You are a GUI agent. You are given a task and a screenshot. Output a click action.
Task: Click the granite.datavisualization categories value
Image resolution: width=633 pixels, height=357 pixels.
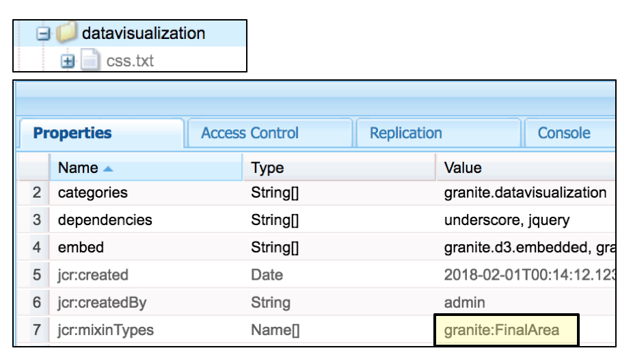(x=525, y=193)
